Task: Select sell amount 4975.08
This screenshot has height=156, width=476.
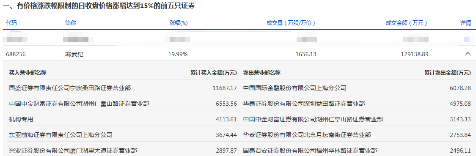Action: tap(461, 104)
